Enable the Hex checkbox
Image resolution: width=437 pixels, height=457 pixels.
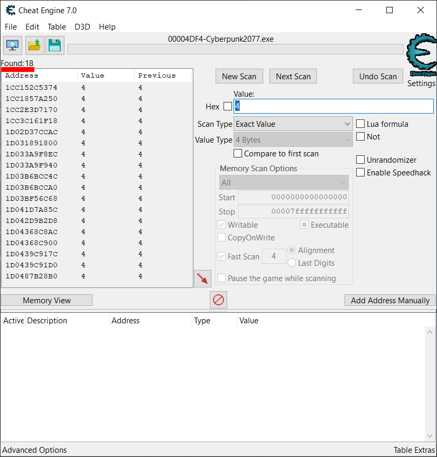(x=228, y=106)
